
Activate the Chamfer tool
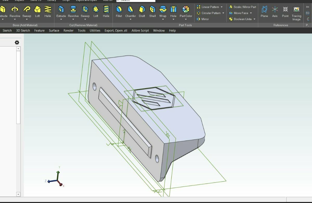[131, 11]
